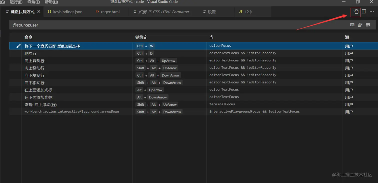The image size is (378, 183).
Task: Open the 运行(R) menu
Action: 16,2
